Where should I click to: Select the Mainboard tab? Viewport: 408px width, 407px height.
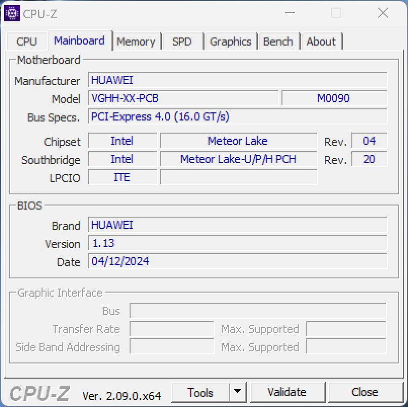(x=79, y=40)
